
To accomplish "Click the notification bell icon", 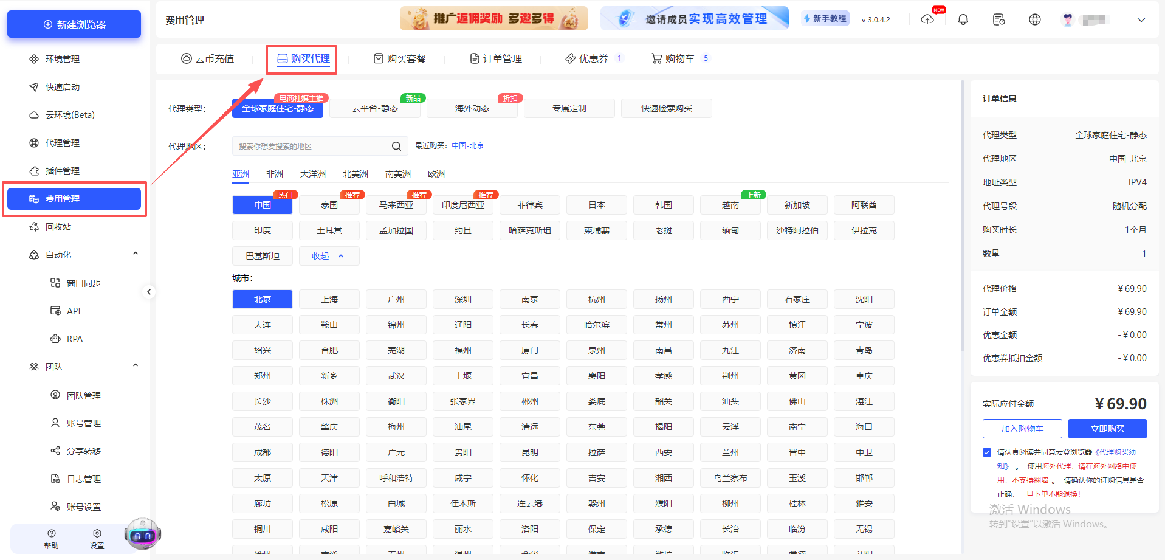I will (963, 19).
